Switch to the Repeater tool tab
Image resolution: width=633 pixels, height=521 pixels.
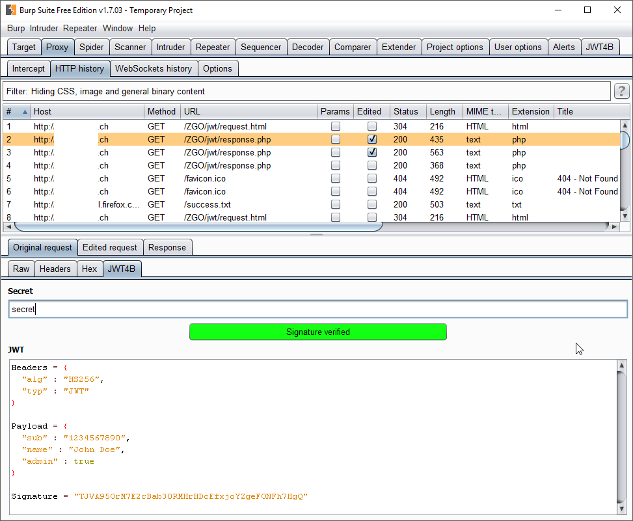[213, 47]
